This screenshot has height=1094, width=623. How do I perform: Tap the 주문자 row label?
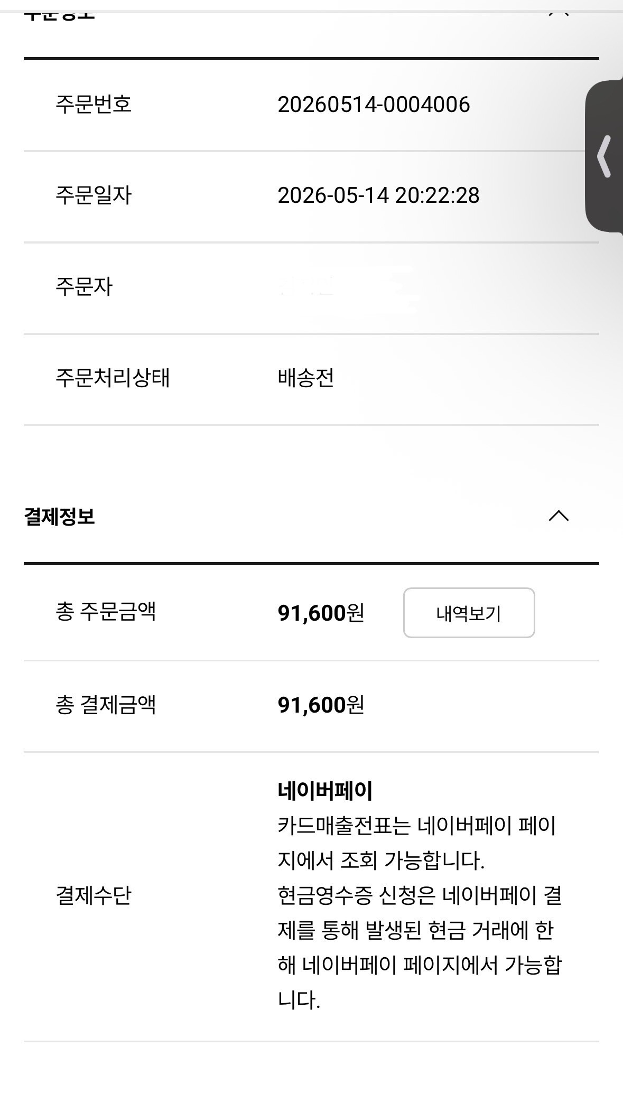84,287
